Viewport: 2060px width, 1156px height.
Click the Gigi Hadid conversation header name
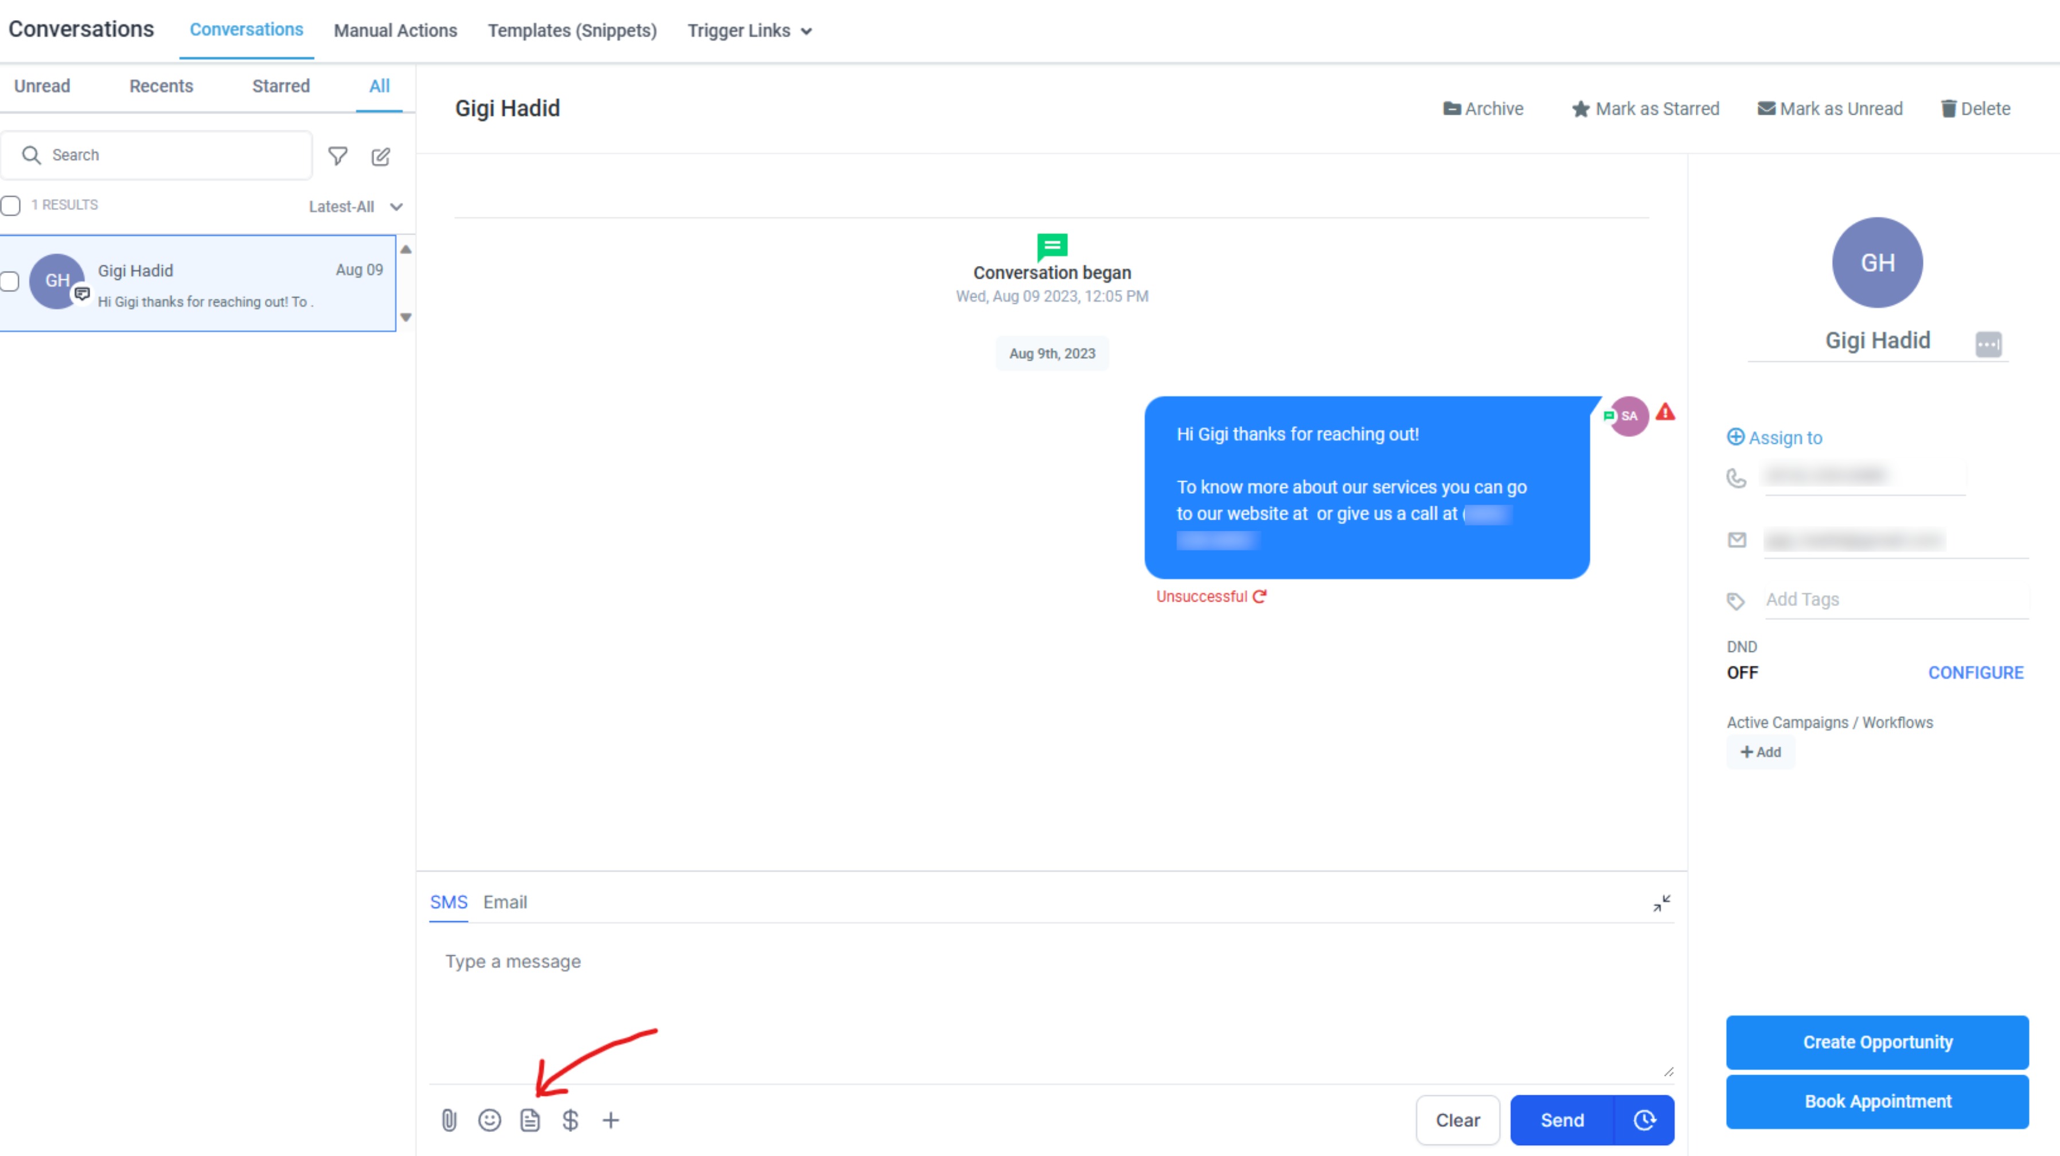click(x=507, y=108)
